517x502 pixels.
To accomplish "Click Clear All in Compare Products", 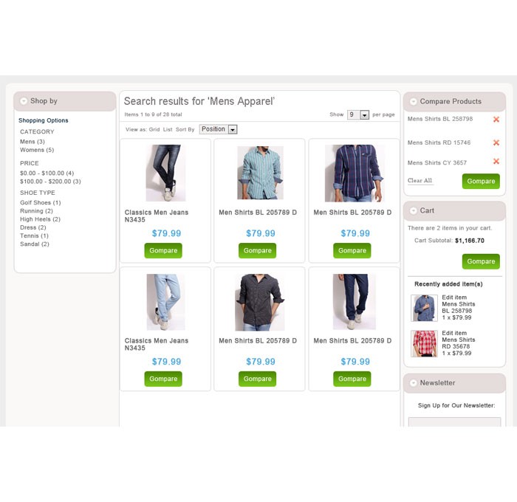I will pyautogui.click(x=420, y=181).
